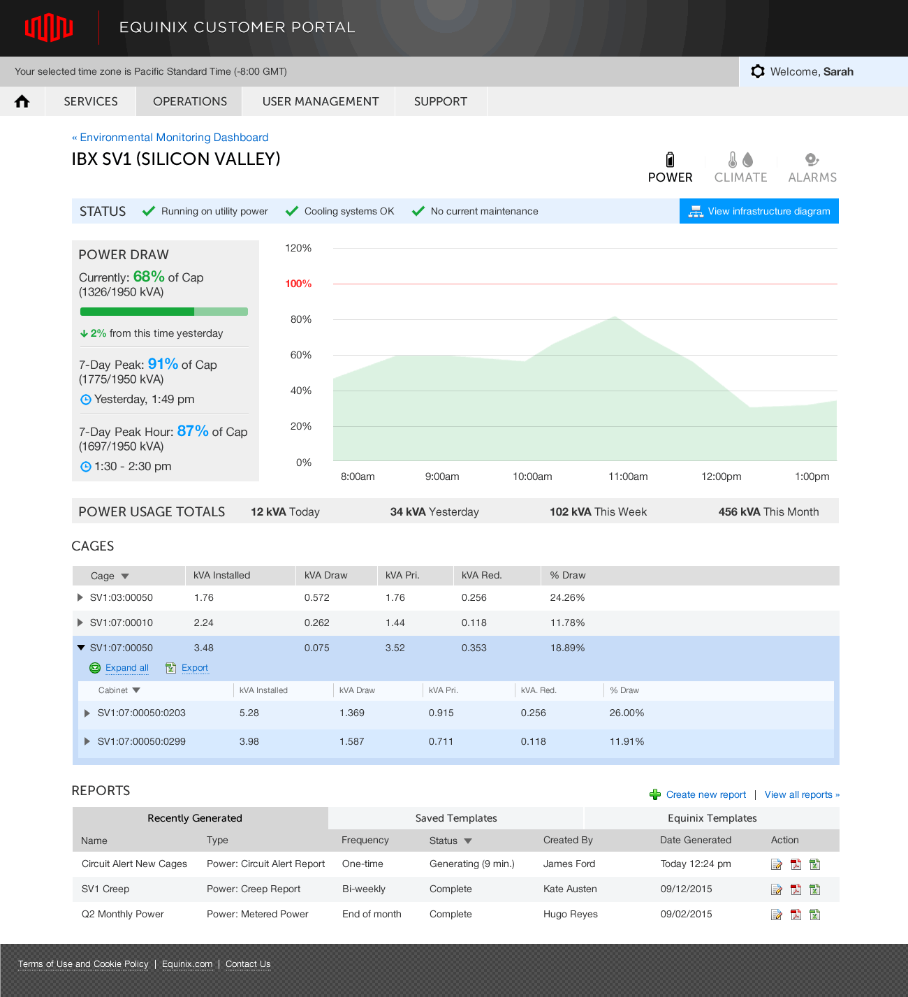Export Circuit Alert New Cages to Excel
Screen dimensions: 908x997
pyautogui.click(x=814, y=864)
